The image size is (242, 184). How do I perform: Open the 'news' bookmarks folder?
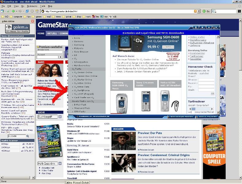coord(57,17)
